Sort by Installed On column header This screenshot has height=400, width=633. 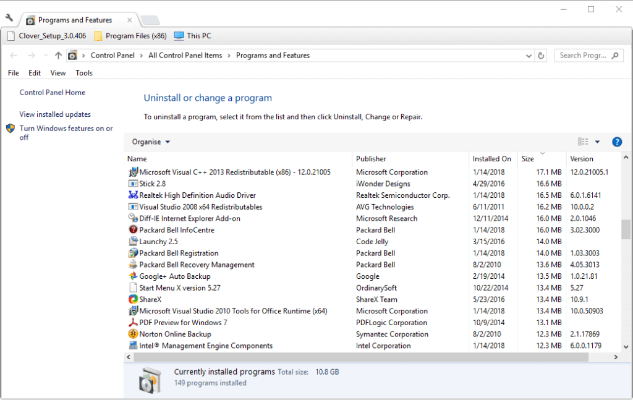pyautogui.click(x=493, y=159)
